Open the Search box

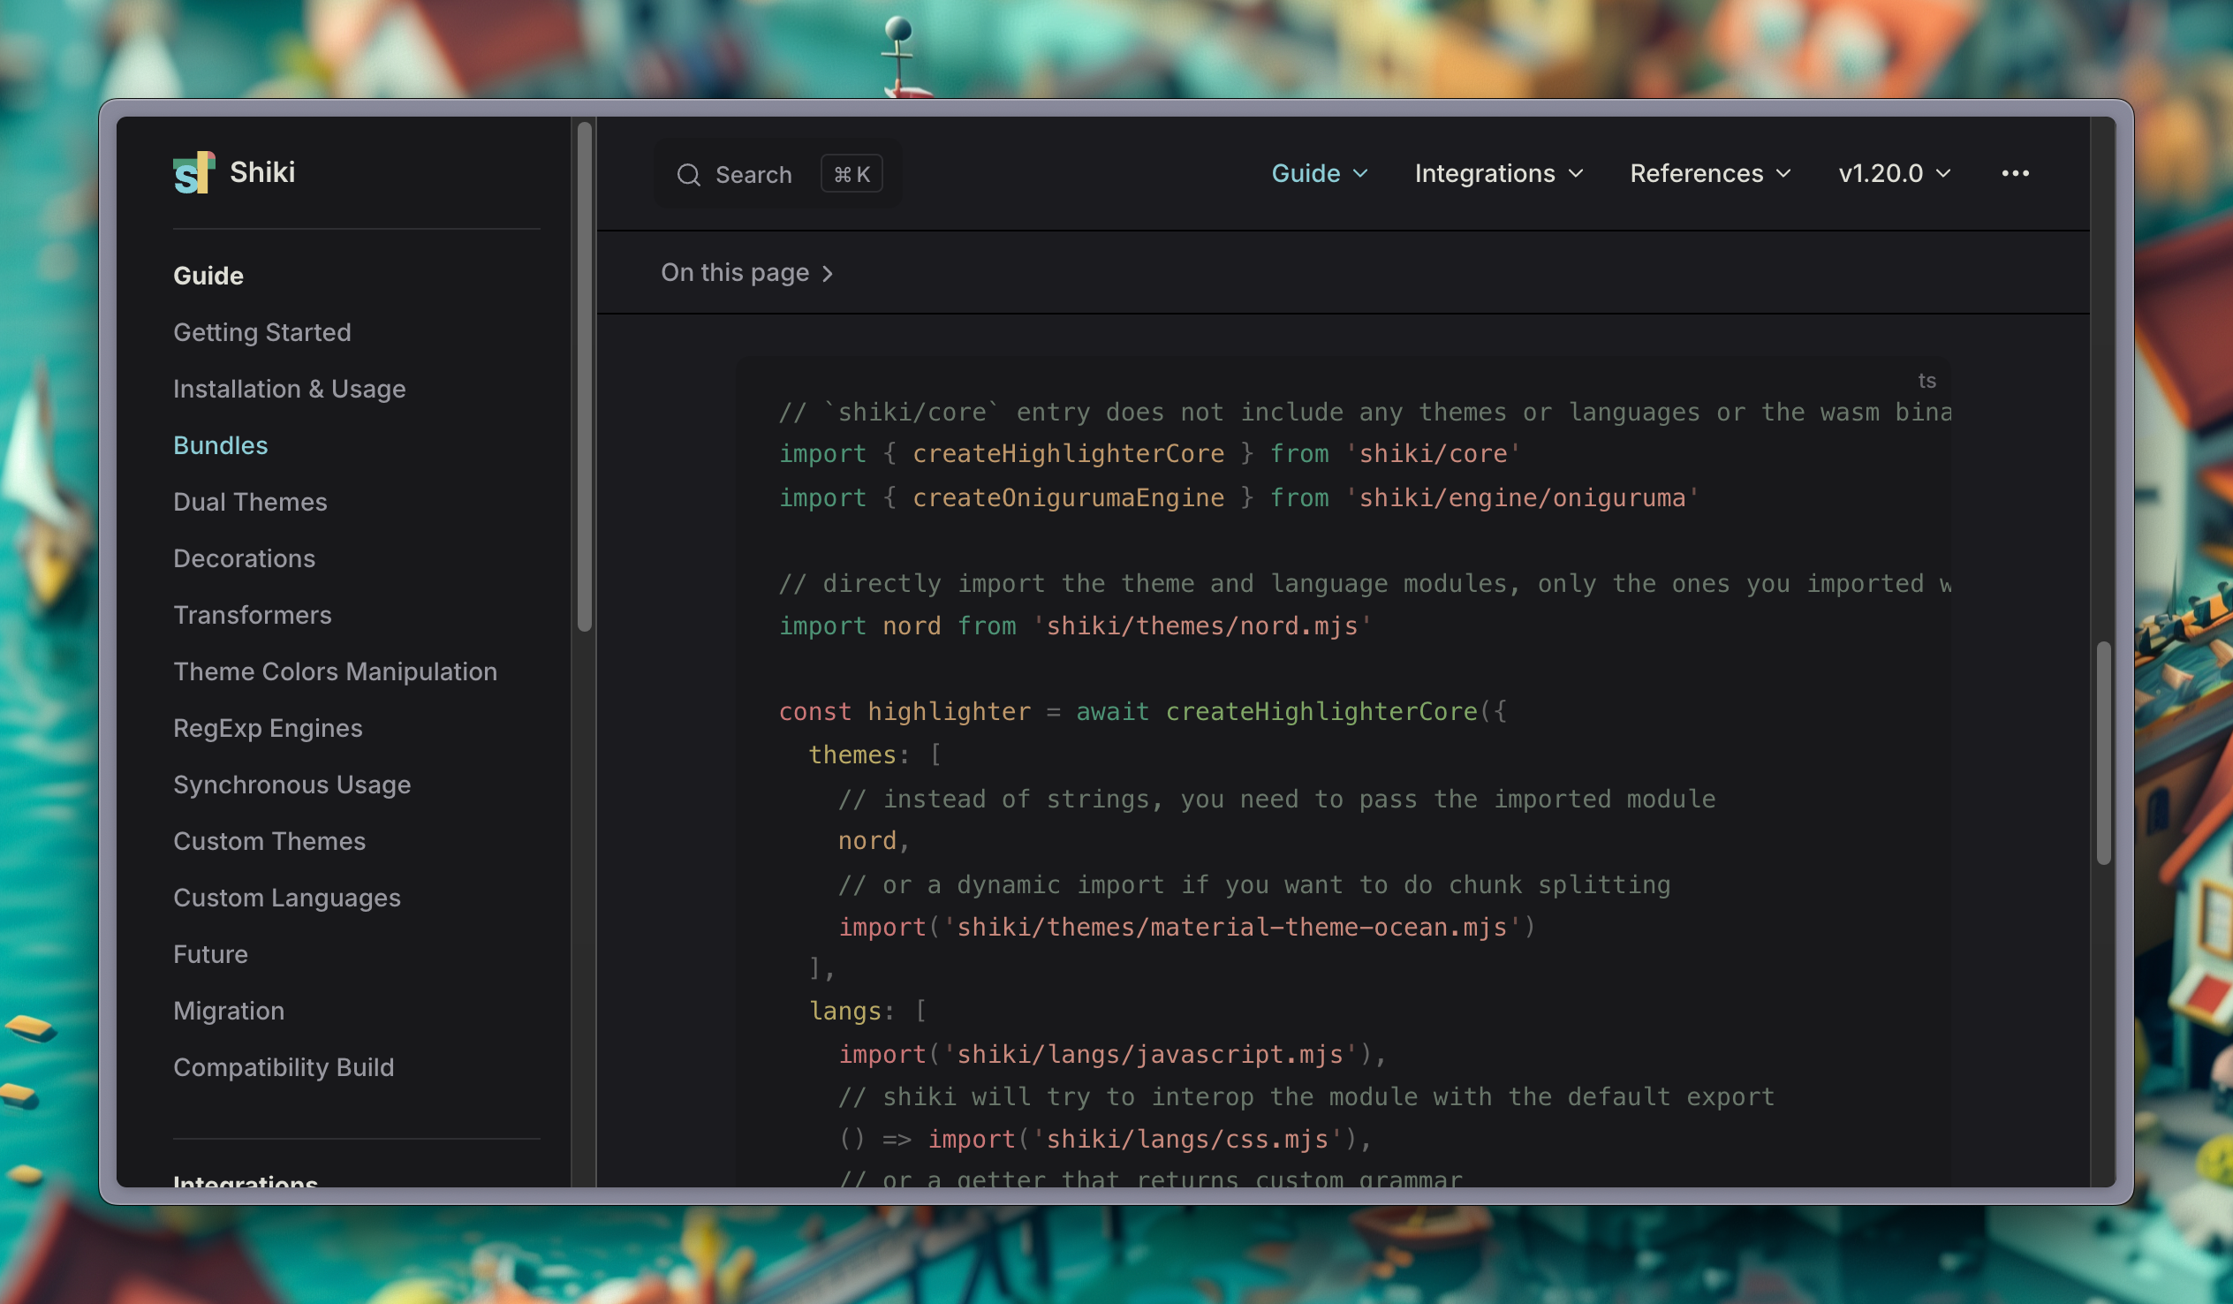(x=777, y=174)
